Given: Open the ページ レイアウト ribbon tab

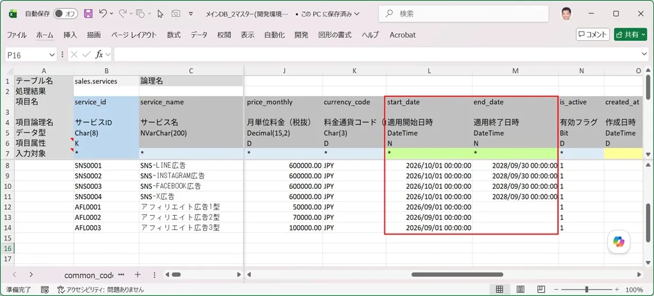Looking at the screenshot, I should coord(134,35).
